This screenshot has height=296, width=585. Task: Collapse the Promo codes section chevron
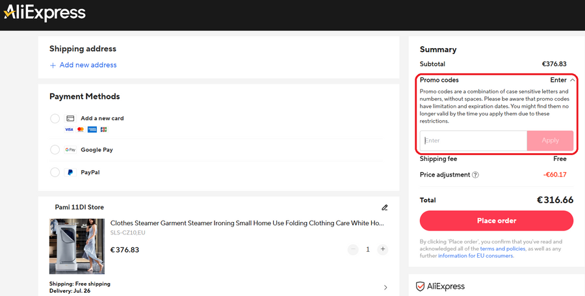pos(572,80)
